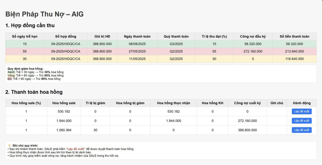323x165 pixels.
Task: Select the 'Ghi chú' column header
Action: click(x=277, y=103)
